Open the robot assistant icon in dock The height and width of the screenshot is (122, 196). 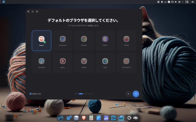tap(135, 118)
